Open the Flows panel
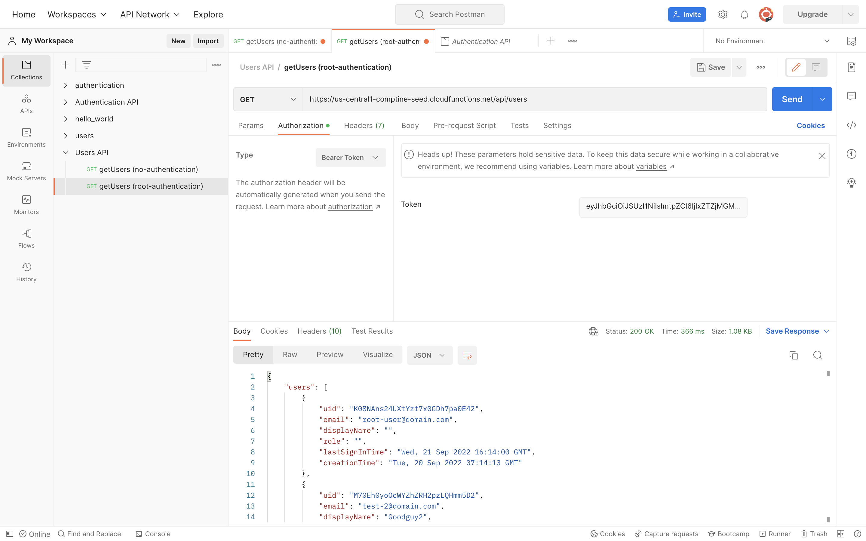The image size is (866, 541). [x=26, y=238]
